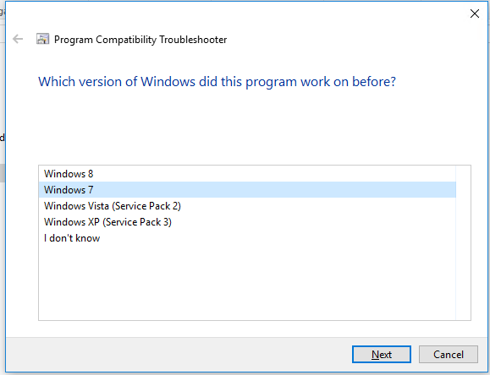Viewport: 490px width, 375px height.
Task: Click the version list's vertical scrollbar track
Action: pos(463,242)
